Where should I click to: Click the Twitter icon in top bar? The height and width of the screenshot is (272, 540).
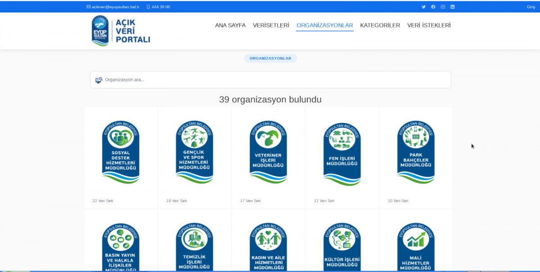(x=423, y=7)
